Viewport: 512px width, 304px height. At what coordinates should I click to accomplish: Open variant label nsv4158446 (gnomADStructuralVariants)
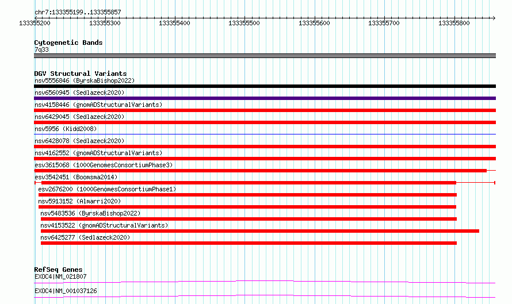98,105
